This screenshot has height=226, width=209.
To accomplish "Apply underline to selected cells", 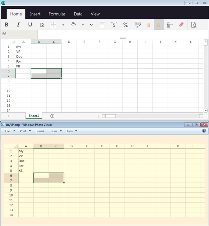I will (x=30, y=25).
